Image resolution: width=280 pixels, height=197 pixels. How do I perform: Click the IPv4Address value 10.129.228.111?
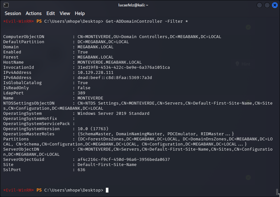(x=95, y=73)
